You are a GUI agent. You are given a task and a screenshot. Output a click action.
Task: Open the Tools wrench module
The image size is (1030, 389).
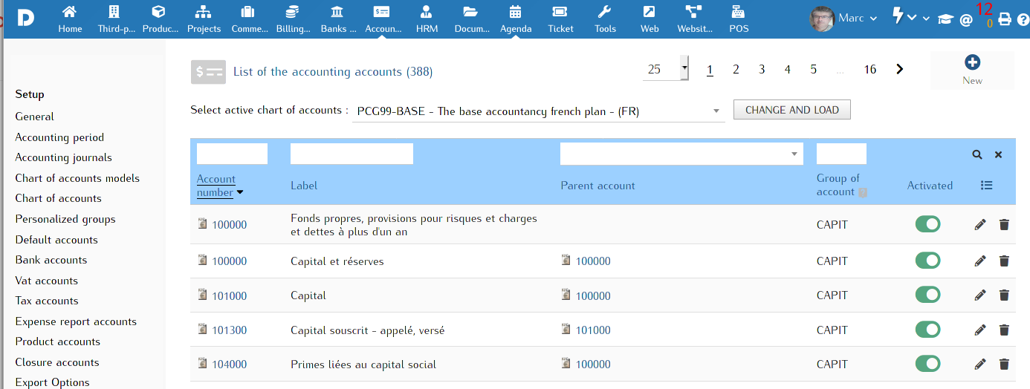click(605, 19)
